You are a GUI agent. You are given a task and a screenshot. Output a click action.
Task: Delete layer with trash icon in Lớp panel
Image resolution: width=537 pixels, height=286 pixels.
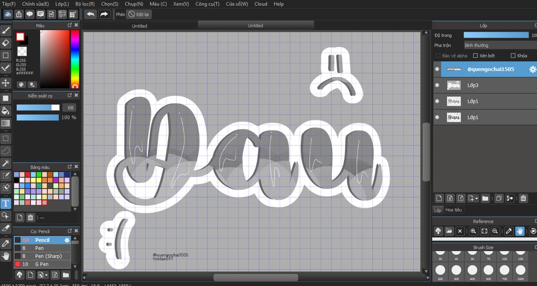(x=523, y=198)
